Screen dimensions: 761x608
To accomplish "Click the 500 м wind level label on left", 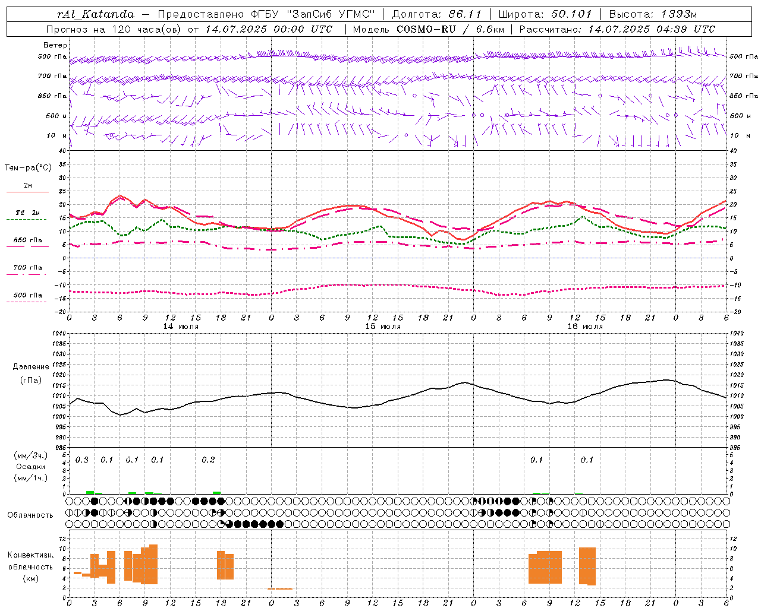I will click(x=56, y=116).
